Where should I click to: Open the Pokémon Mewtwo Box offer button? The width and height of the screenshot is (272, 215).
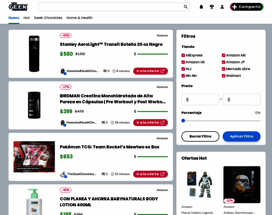(150, 174)
